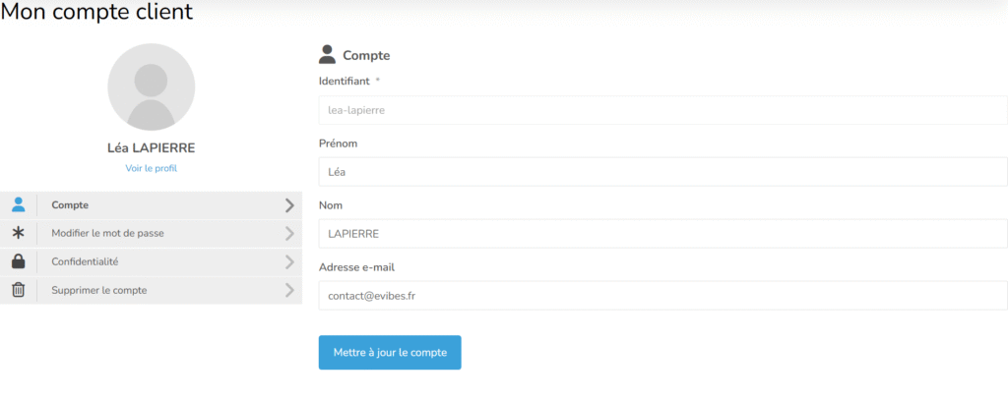1008x402 pixels.
Task: Click the blue person icon beside Compte
Action: click(19, 204)
